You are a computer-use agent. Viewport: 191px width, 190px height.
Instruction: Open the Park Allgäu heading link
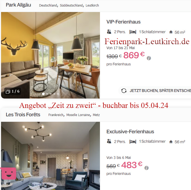[x=18, y=5]
